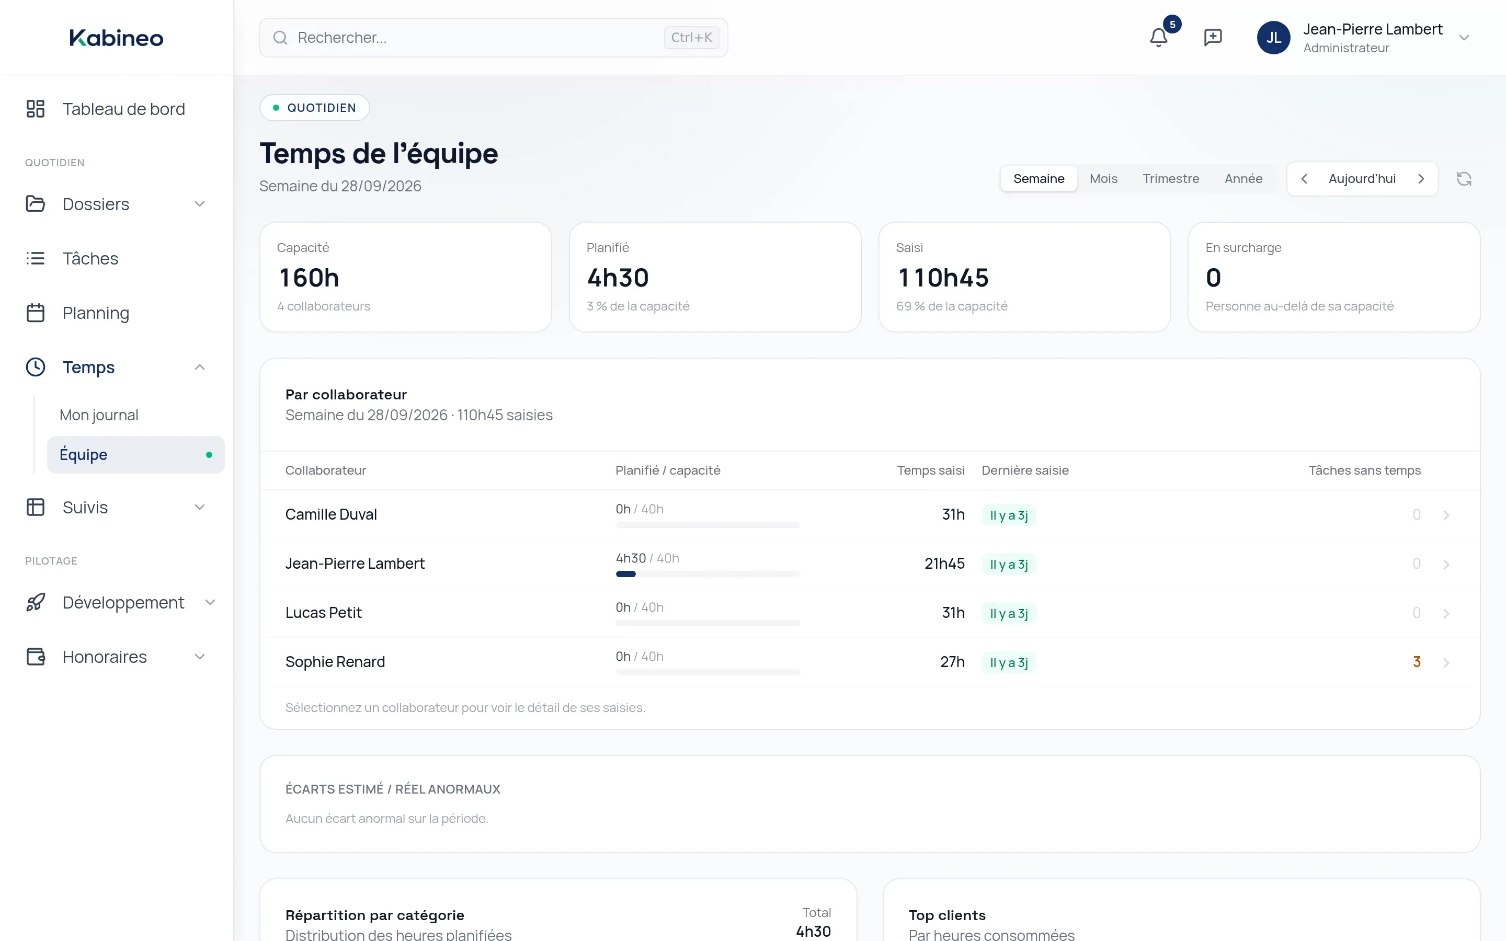Click Sophie Renard's 3 tasks without time
Image resolution: width=1506 pixels, height=941 pixels.
(x=1417, y=661)
